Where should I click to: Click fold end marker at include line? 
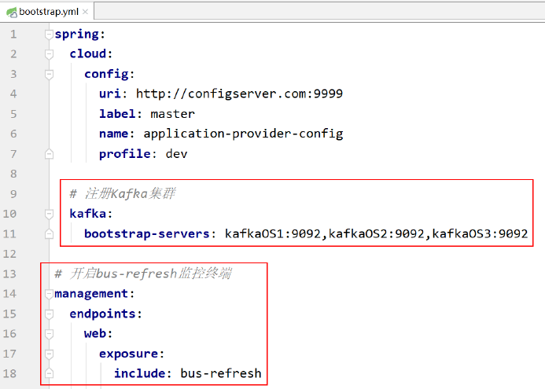click(x=49, y=373)
